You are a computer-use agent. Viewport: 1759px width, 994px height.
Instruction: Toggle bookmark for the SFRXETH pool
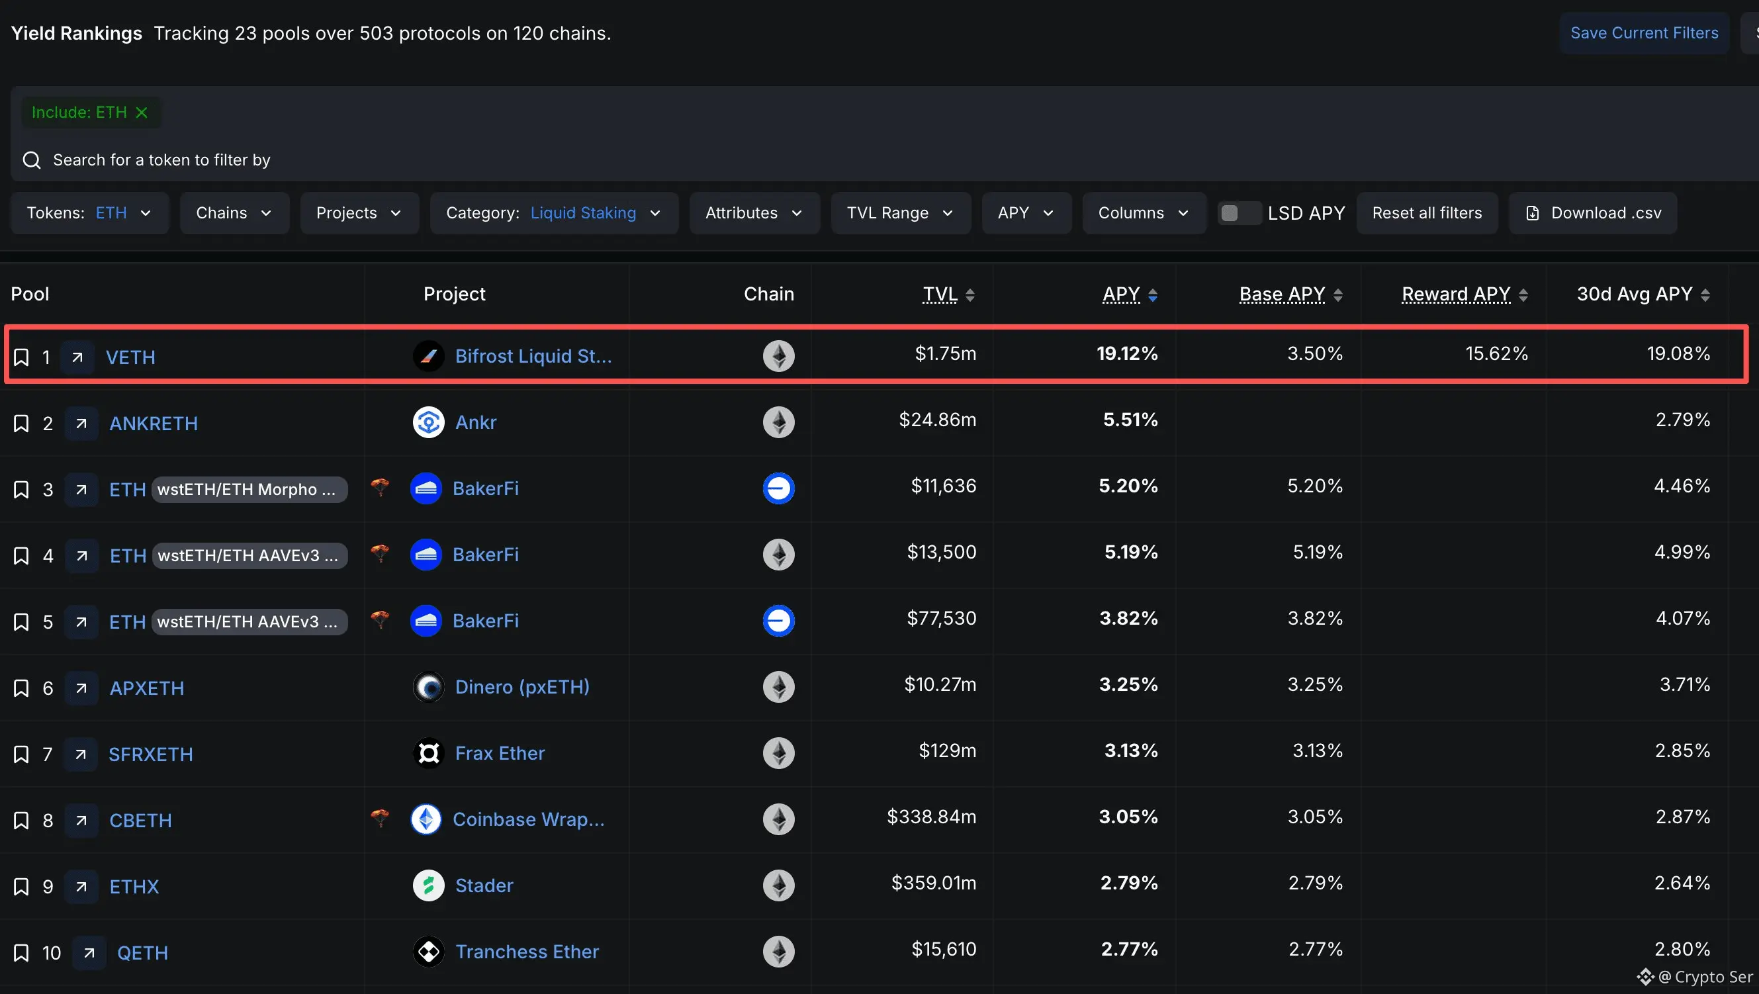tap(21, 754)
